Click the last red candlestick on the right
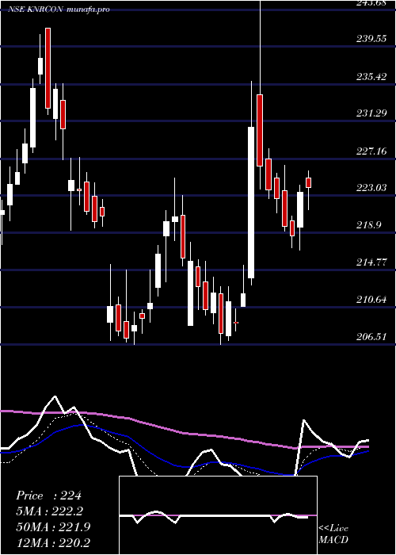 [x=308, y=182]
